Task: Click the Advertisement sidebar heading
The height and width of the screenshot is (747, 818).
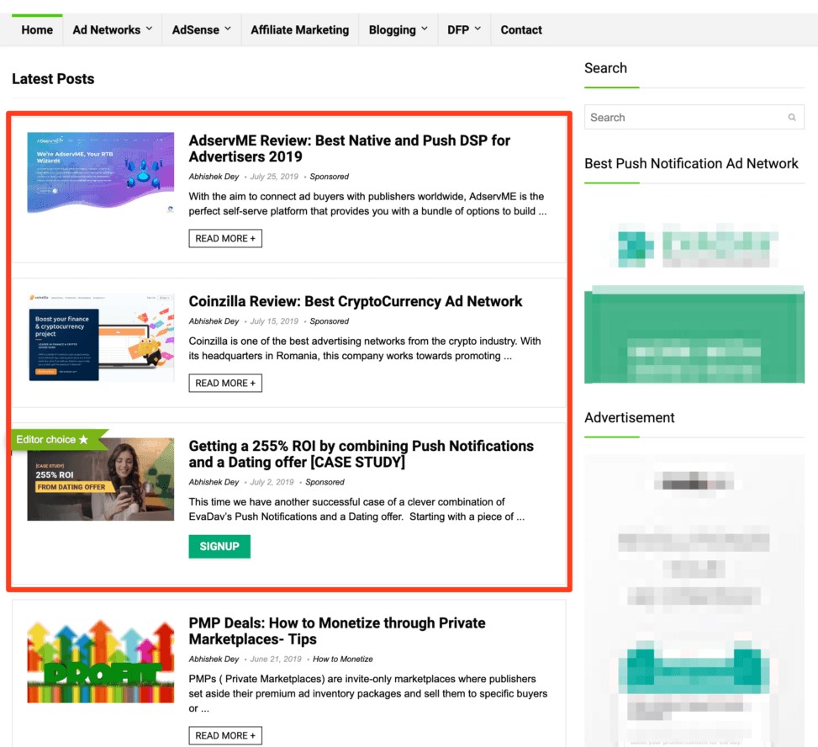Action: click(x=629, y=417)
